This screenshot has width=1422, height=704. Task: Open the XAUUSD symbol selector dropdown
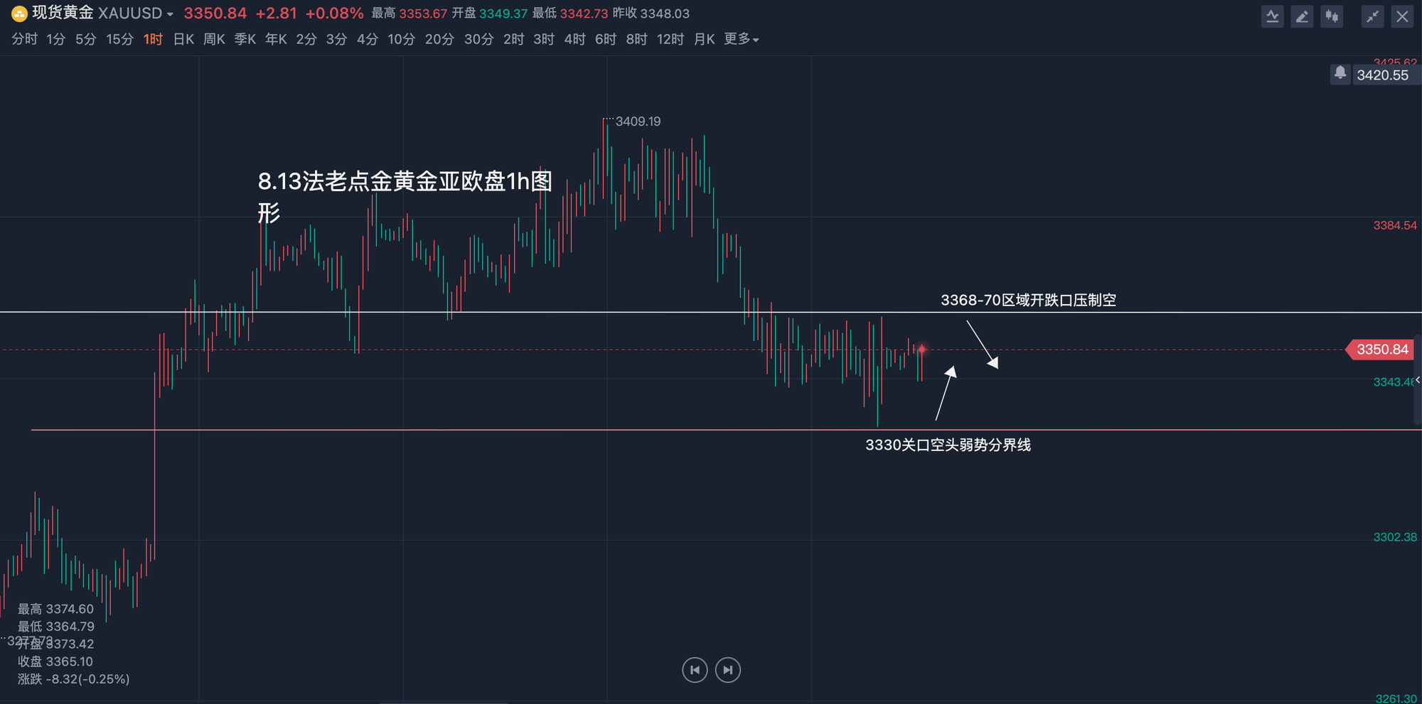coord(170,14)
